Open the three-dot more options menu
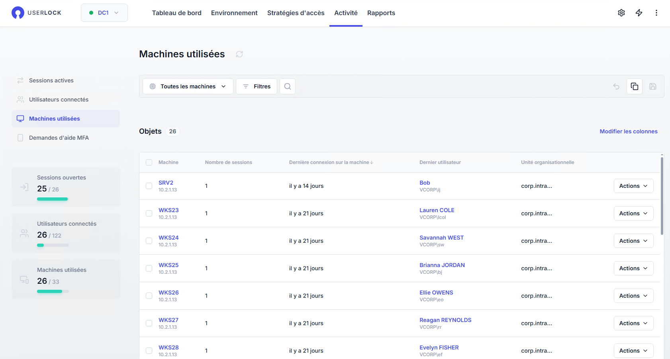Screen dimensions: 670x359 point(656,13)
